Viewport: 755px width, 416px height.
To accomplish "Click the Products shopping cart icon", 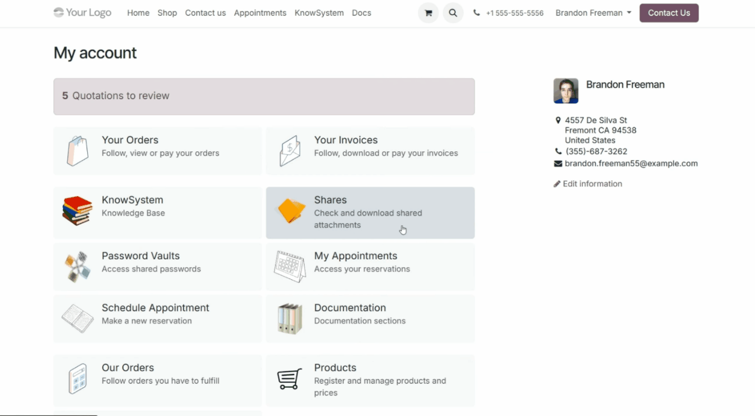I will tap(290, 379).
